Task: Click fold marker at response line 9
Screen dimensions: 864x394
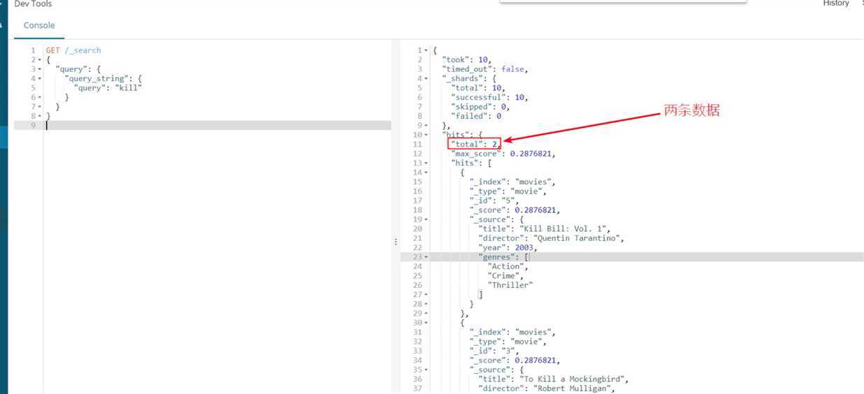Action: click(426, 126)
